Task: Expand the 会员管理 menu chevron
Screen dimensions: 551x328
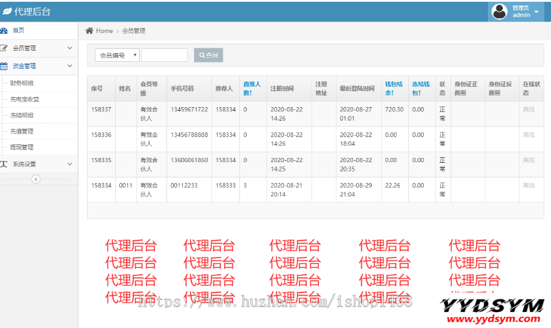Action: coord(70,48)
